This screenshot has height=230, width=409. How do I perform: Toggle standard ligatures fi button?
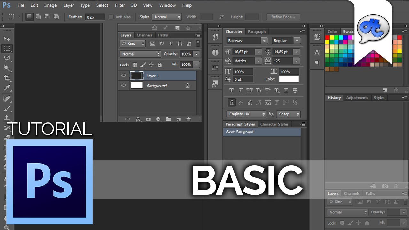click(232, 103)
